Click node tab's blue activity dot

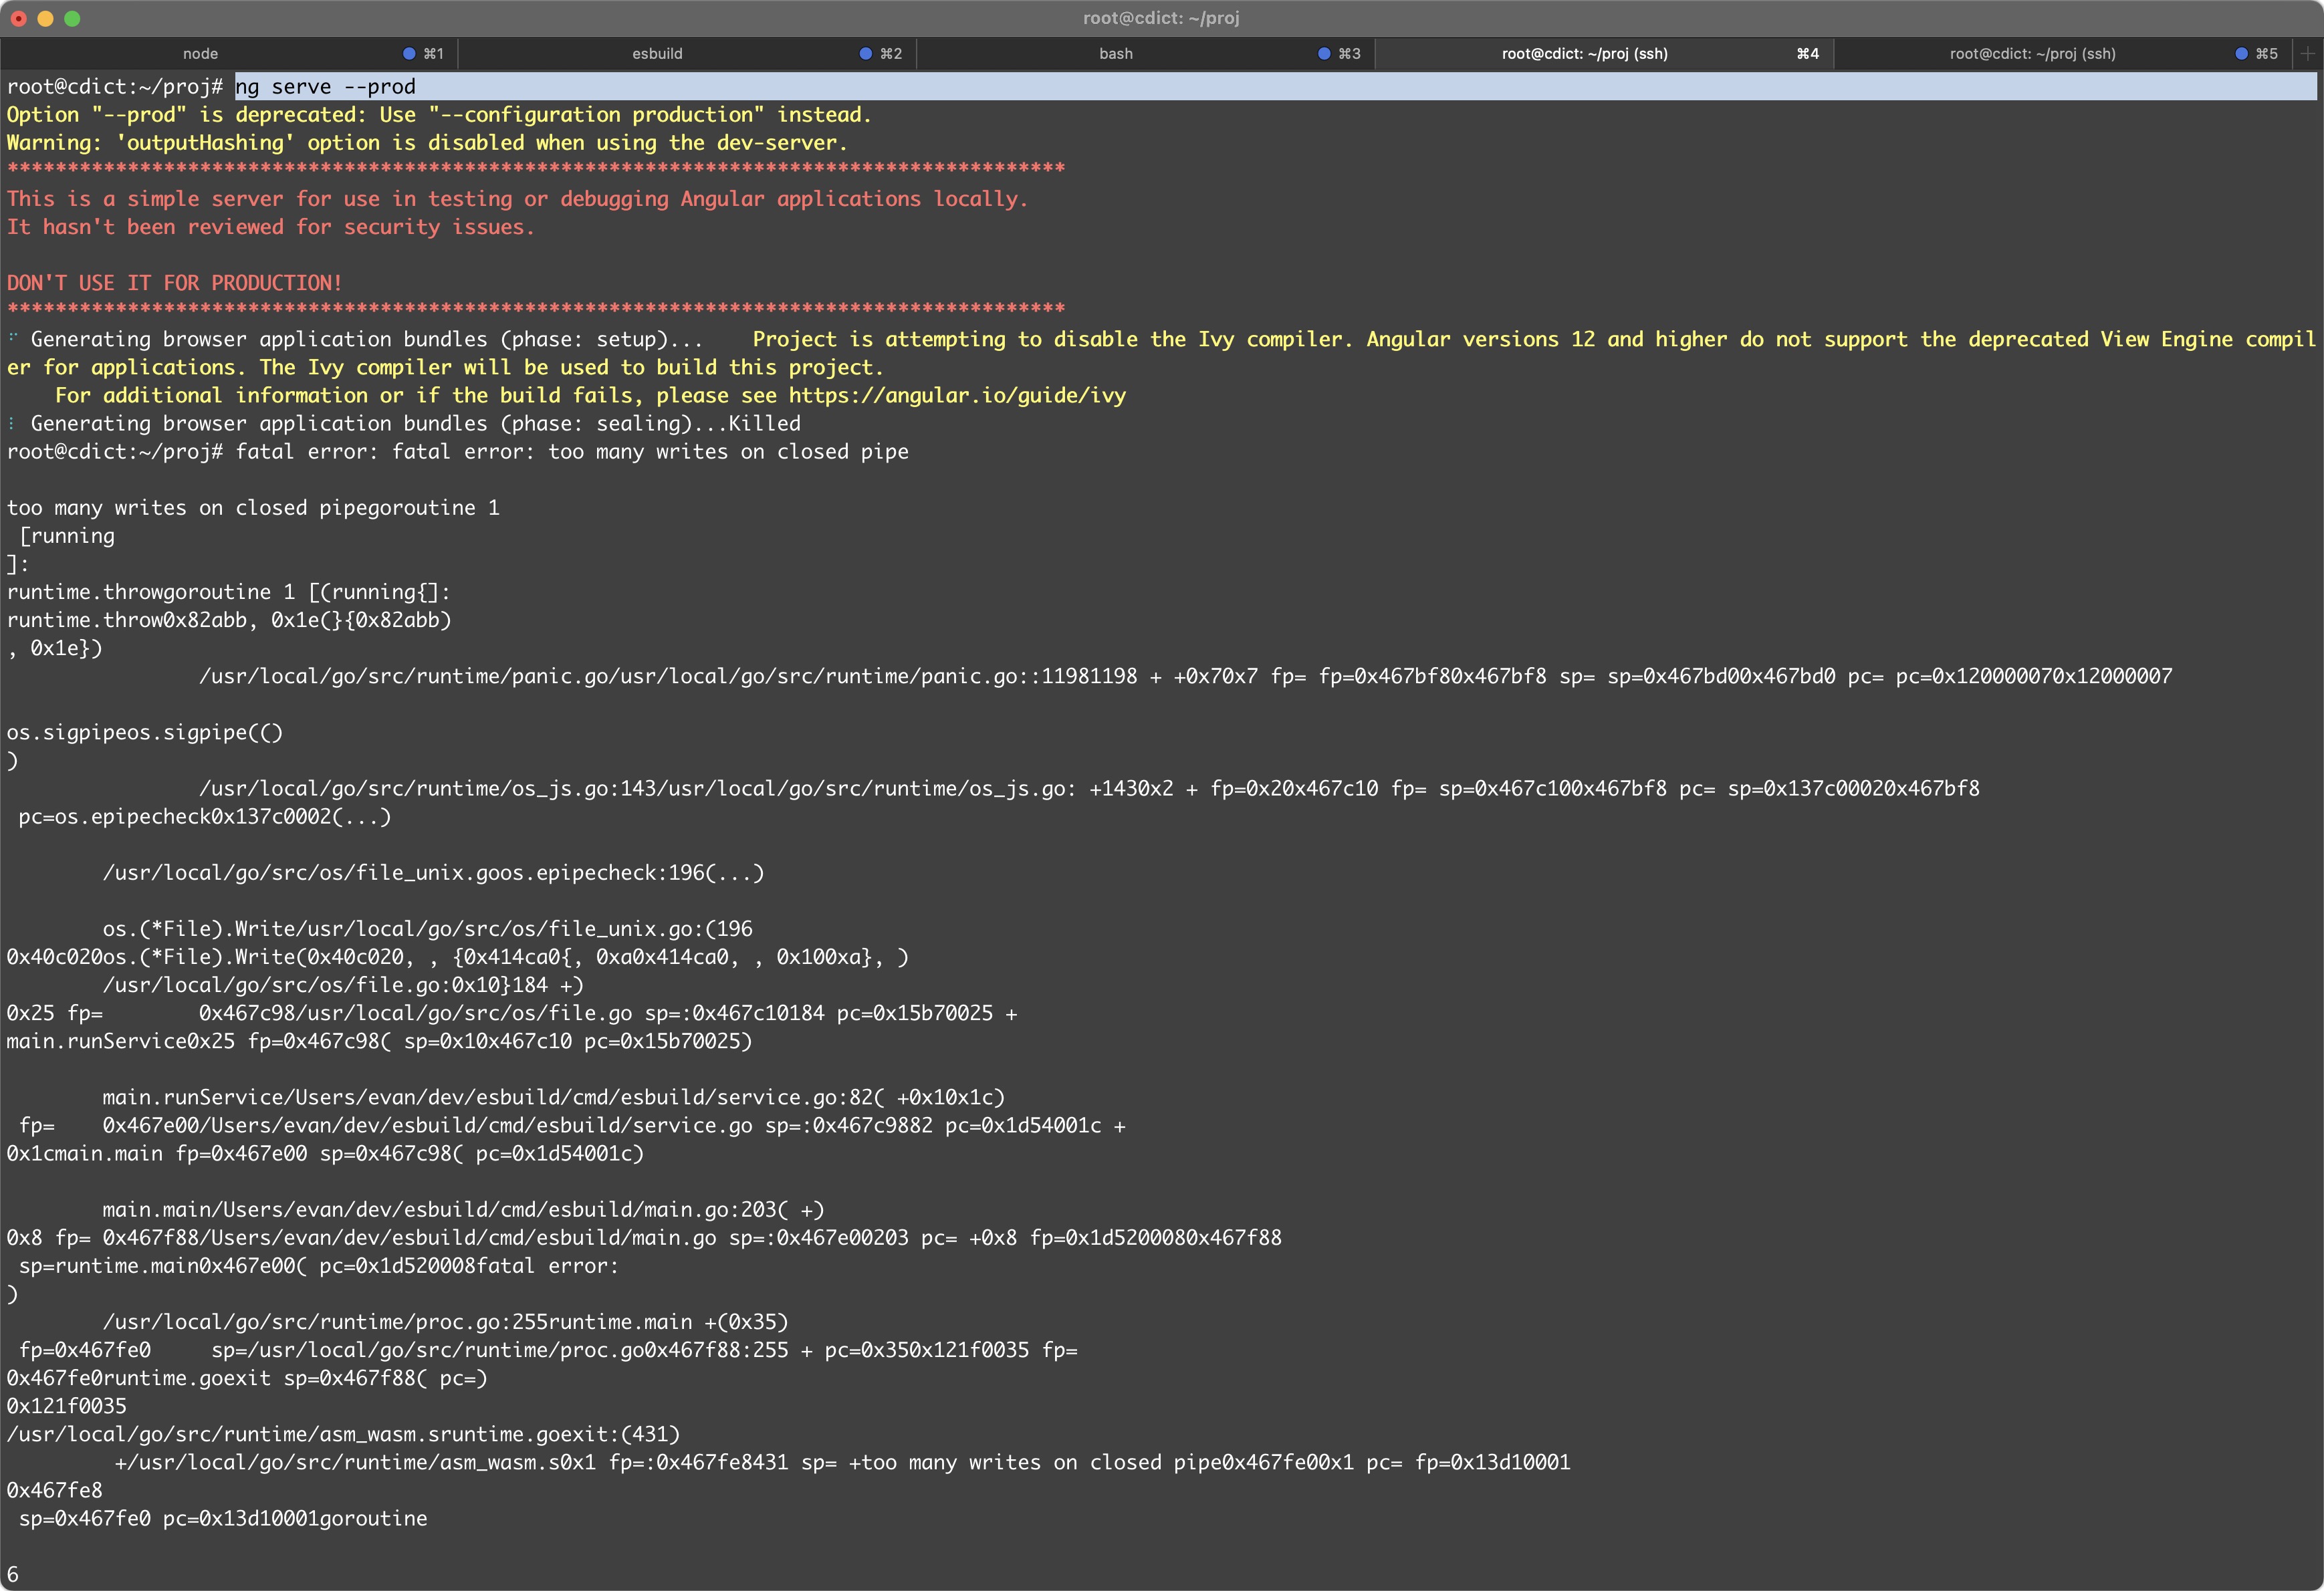click(x=409, y=54)
